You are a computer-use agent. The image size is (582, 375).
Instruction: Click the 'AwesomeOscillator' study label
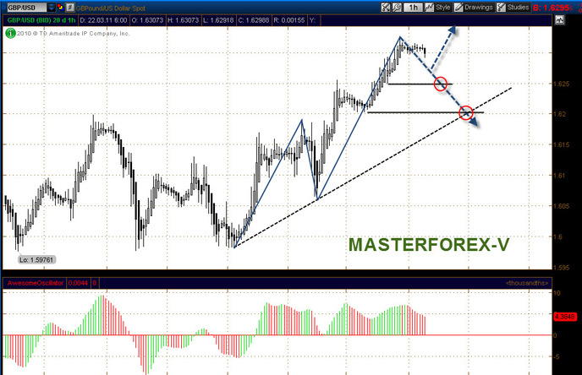click(36, 283)
